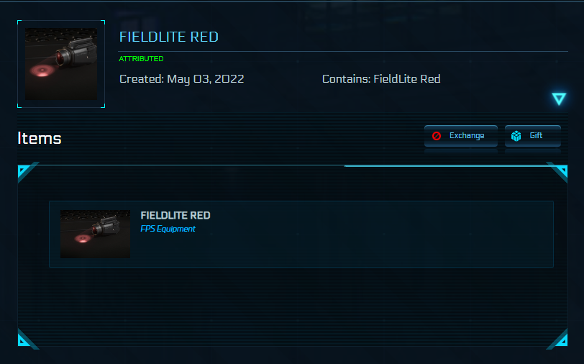This screenshot has width=584, height=364.
Task: Collapse the pledge details with the triangle arrow
Action: [x=559, y=99]
